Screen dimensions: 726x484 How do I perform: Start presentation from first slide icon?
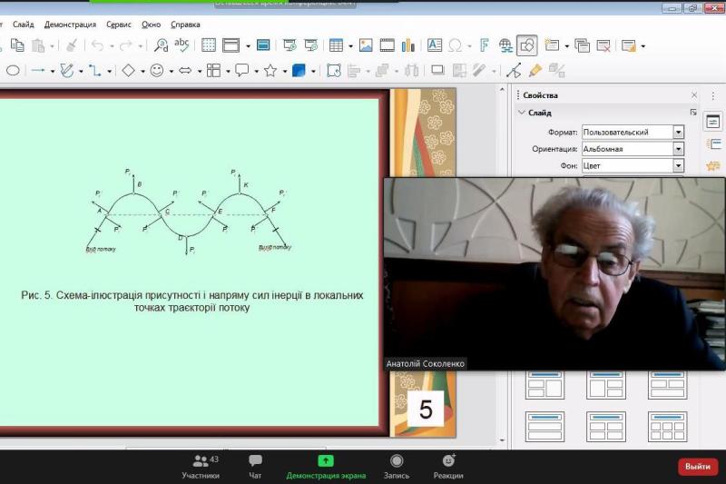coord(289,45)
